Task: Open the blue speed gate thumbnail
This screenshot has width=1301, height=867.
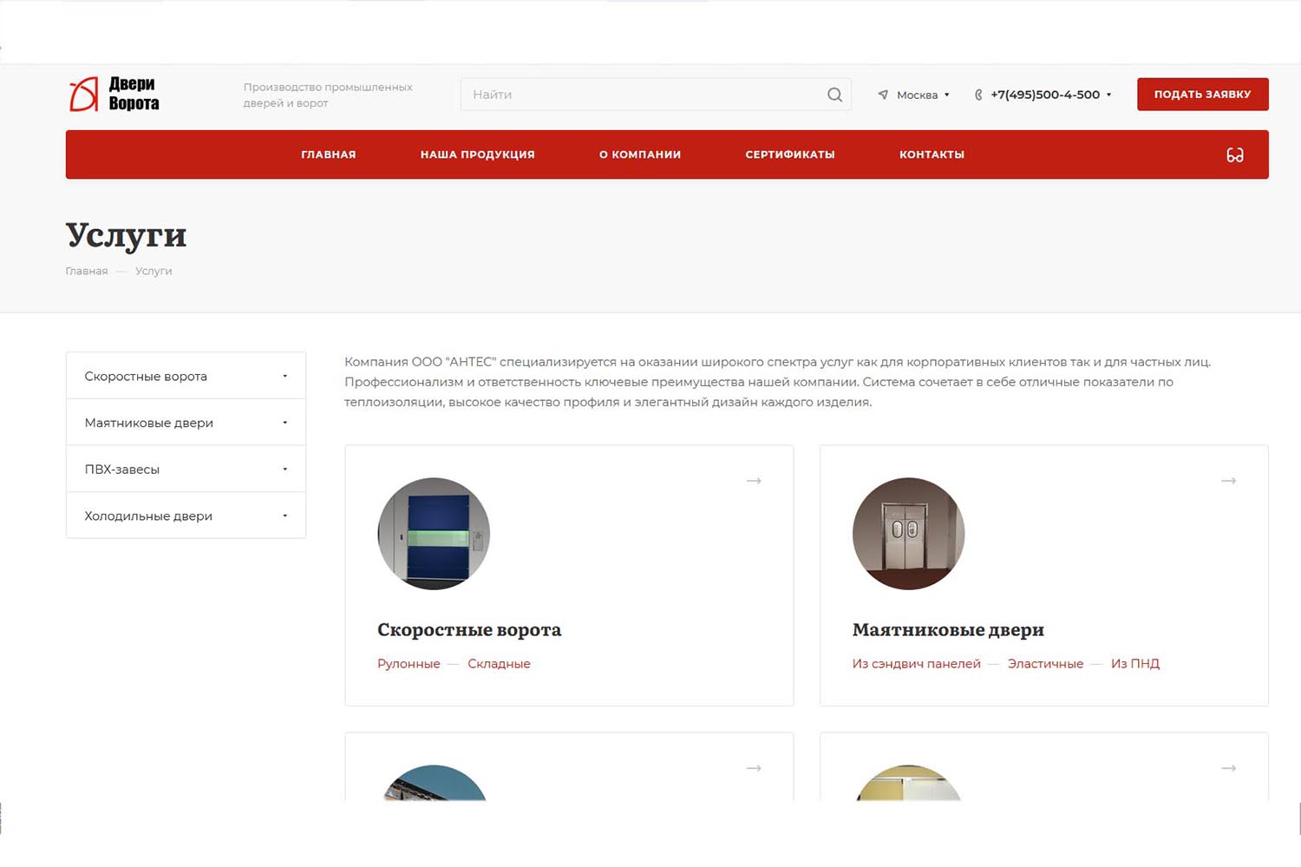Action: (434, 534)
